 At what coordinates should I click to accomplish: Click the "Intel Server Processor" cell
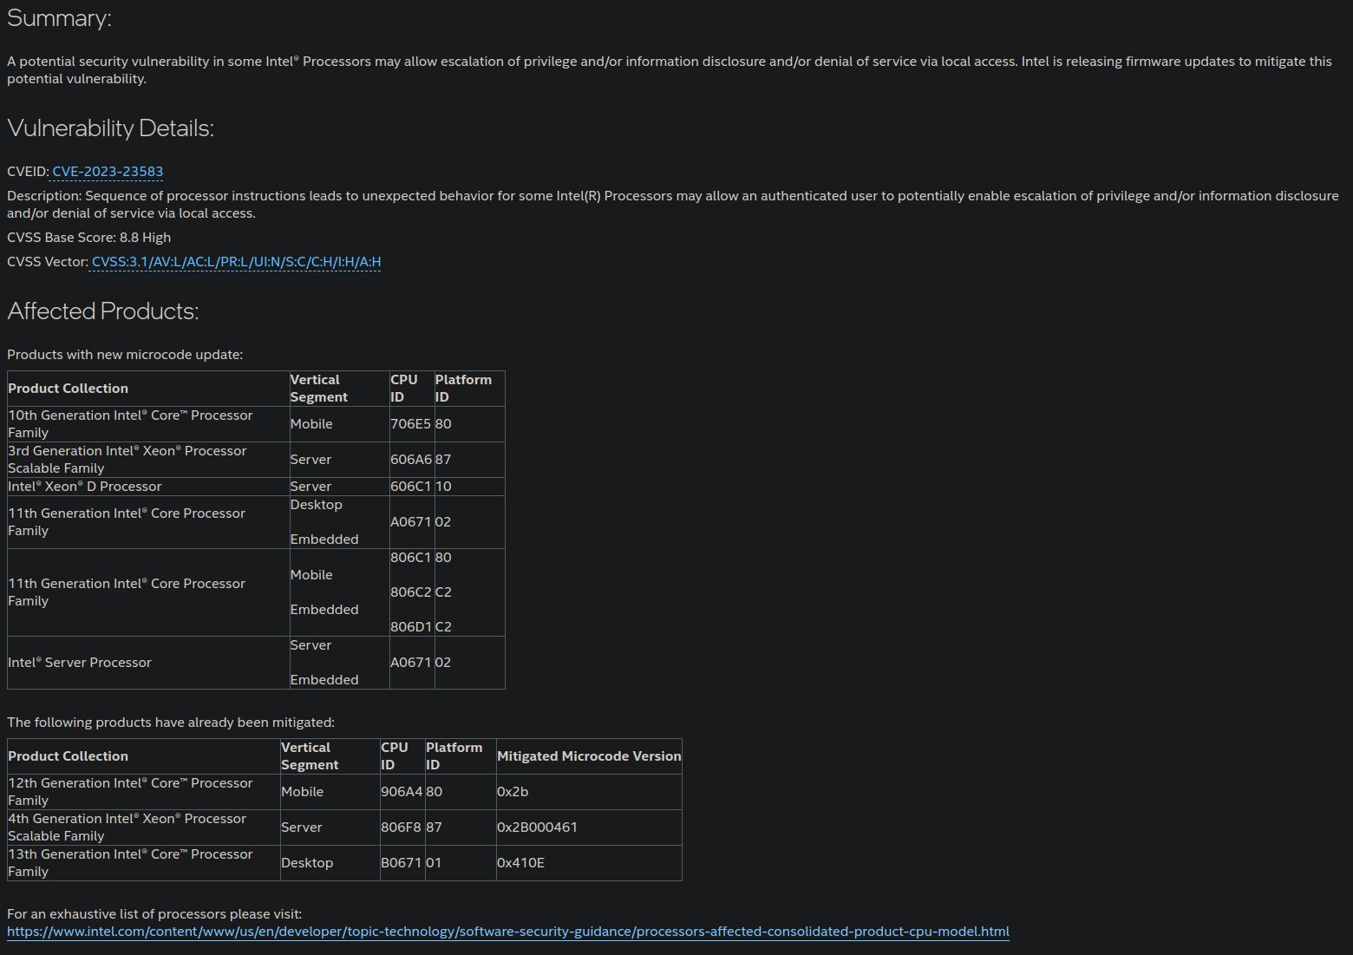click(x=148, y=663)
